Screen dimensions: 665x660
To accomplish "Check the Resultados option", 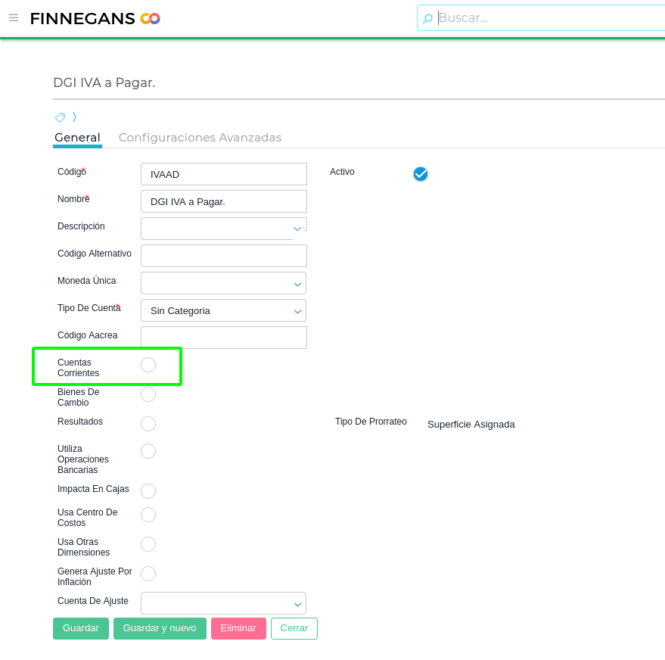I will point(148,424).
